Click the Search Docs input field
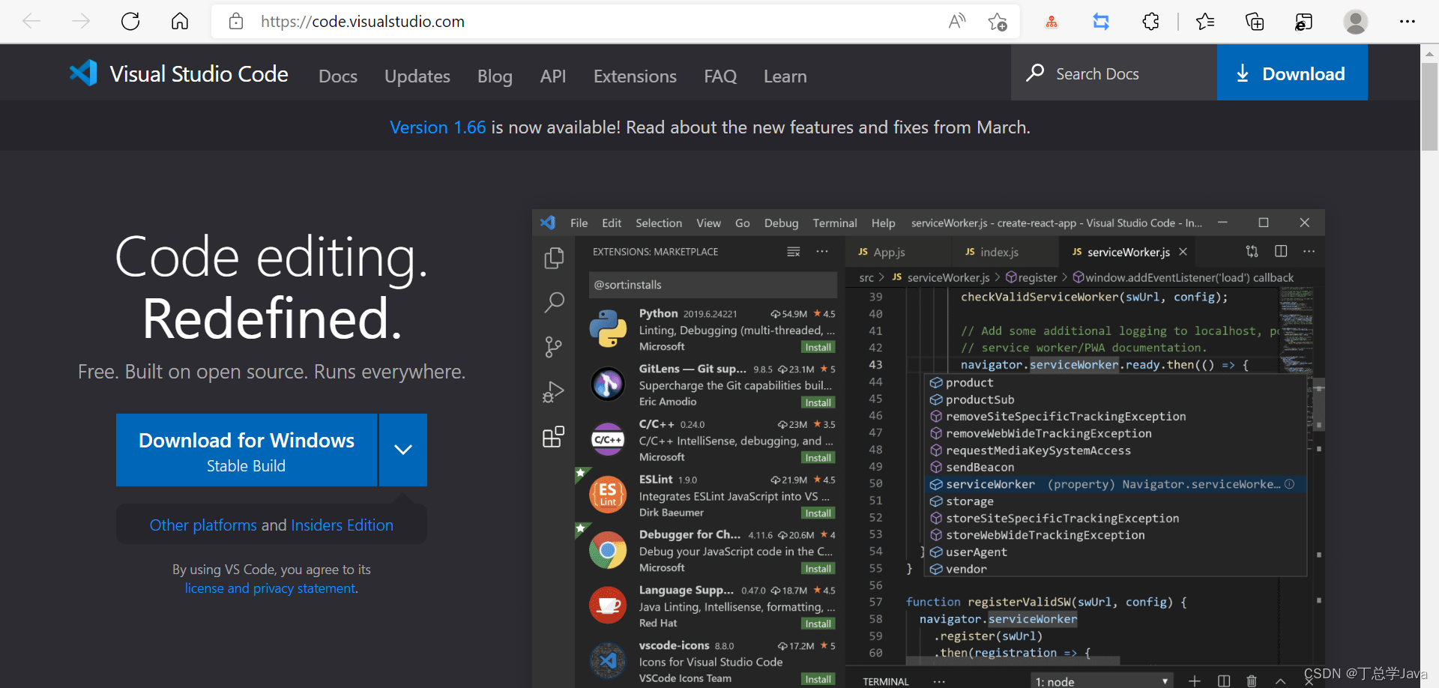The image size is (1439, 688). point(1114,73)
